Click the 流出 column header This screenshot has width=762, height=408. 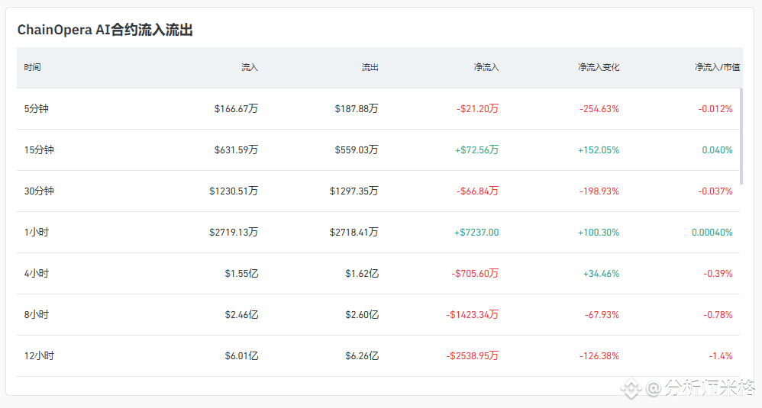pyautogui.click(x=370, y=67)
